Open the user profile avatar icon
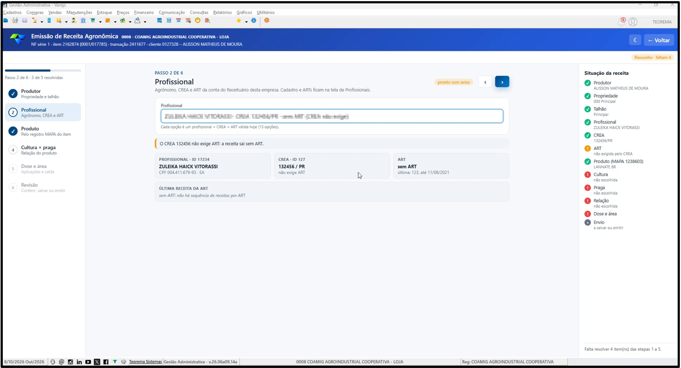 point(633,22)
